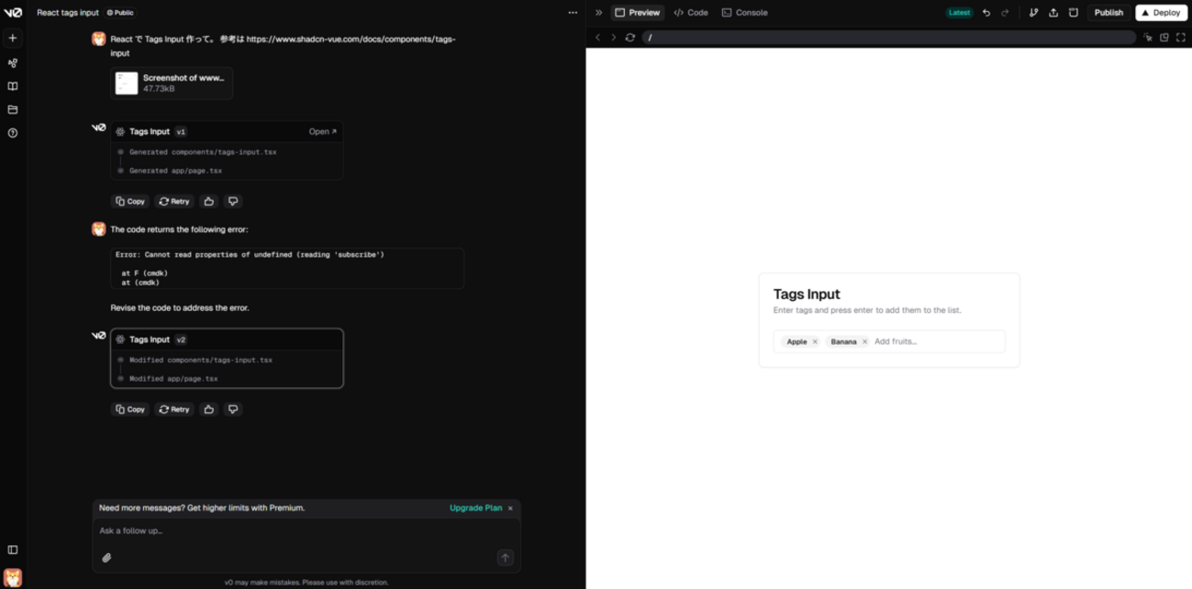The height and width of the screenshot is (589, 1192).
Task: Thumbs down the v2 response
Action: pyautogui.click(x=233, y=409)
